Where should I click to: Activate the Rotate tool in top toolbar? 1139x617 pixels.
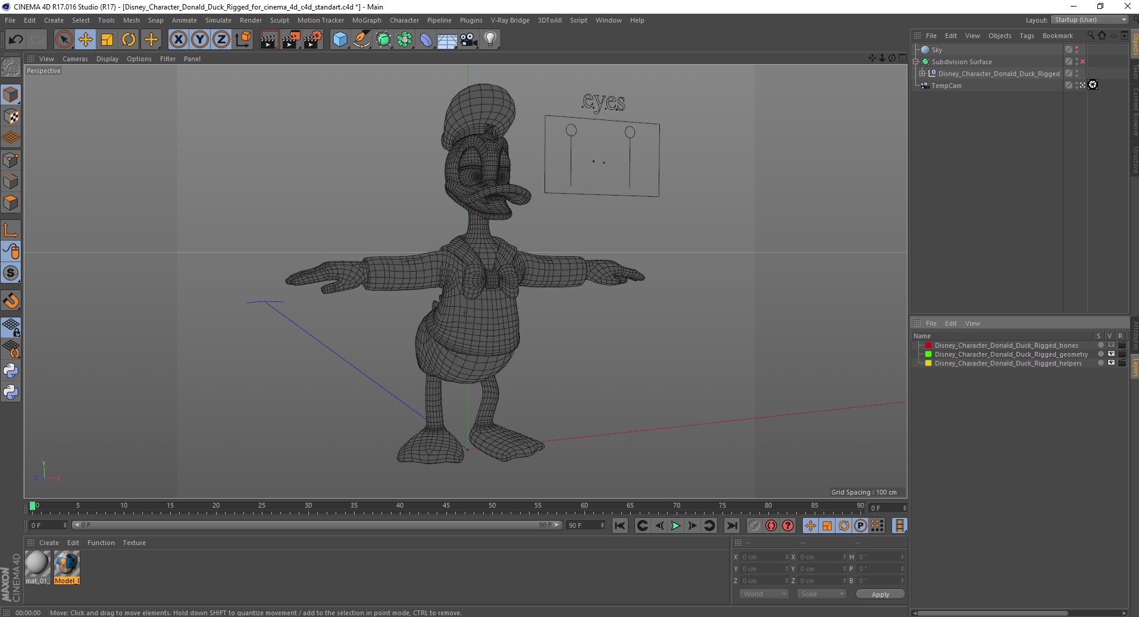pyautogui.click(x=129, y=40)
